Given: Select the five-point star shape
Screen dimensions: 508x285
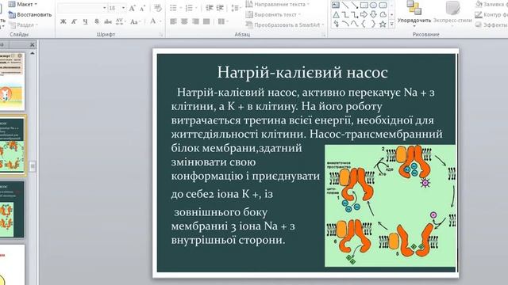Looking at the screenshot, I should pos(383,24).
